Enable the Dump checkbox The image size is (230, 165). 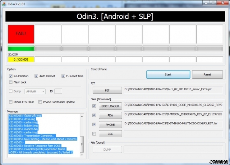tap(10, 91)
